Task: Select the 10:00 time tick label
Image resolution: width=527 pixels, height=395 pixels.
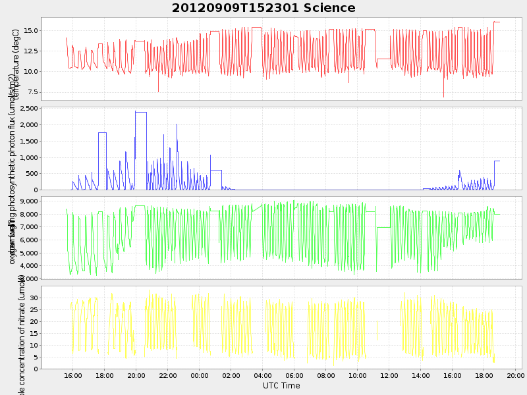Action: [x=358, y=376]
